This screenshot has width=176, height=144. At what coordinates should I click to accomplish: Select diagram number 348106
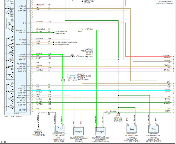pyautogui.click(x=3, y=142)
